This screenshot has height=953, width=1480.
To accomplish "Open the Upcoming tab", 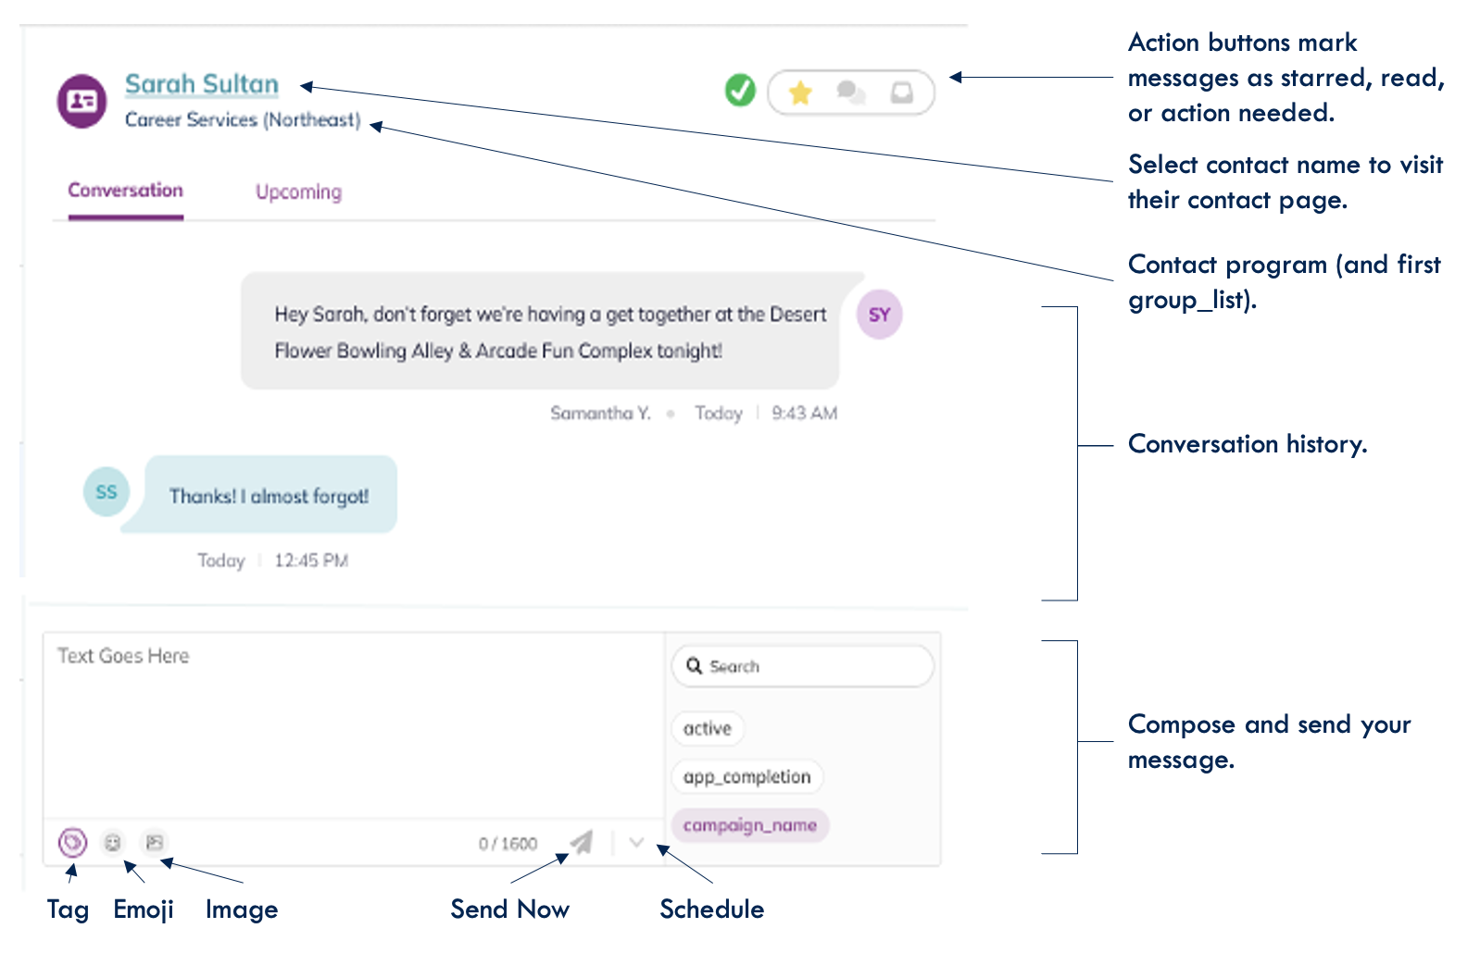I will [298, 192].
